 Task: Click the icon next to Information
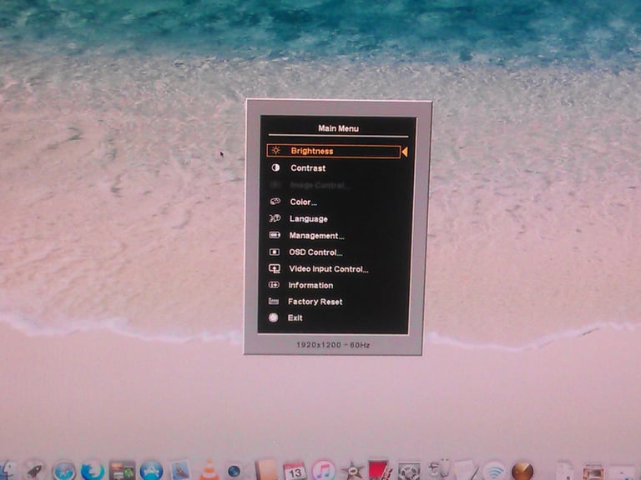(274, 285)
